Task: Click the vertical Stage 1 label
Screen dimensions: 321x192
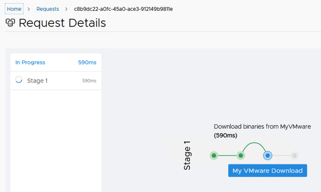Action: [187, 155]
